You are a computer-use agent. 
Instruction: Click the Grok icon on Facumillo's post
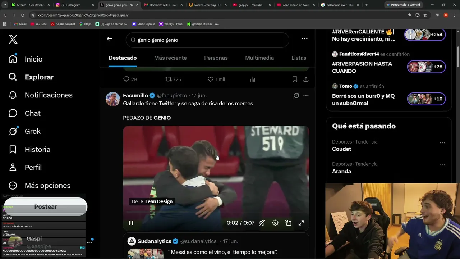tap(296, 95)
